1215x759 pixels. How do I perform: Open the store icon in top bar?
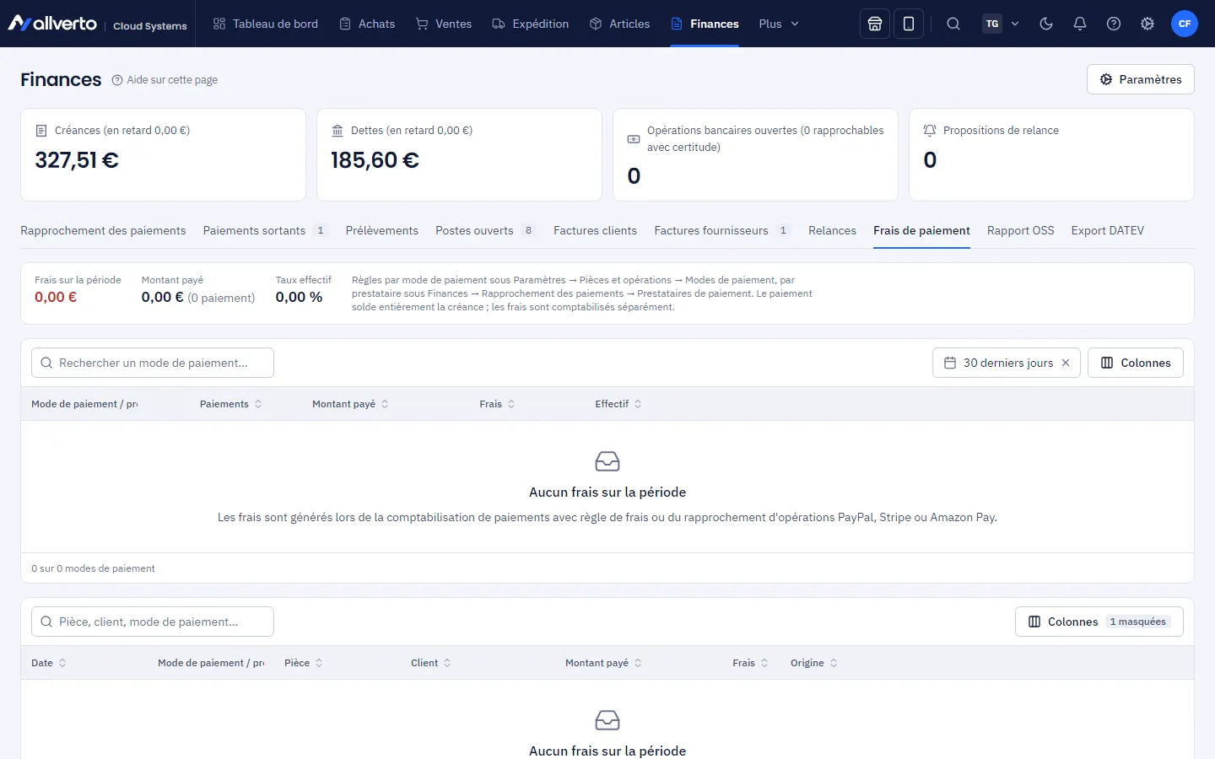875,24
